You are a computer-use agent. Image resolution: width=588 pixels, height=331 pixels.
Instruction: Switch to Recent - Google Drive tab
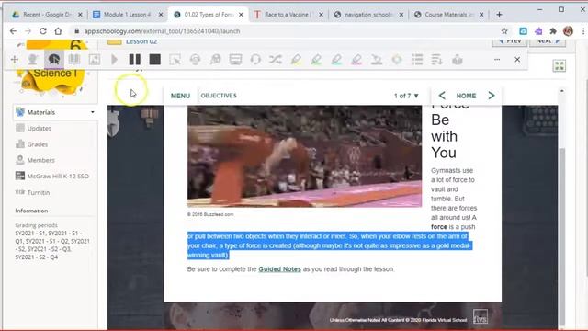click(x=47, y=15)
